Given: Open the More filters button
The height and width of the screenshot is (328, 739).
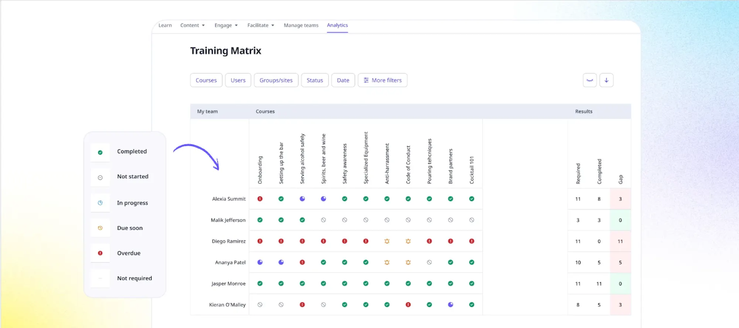Looking at the screenshot, I should pos(382,80).
